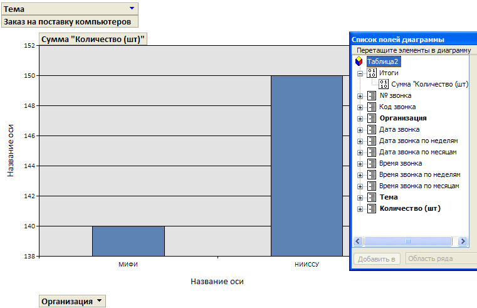This screenshot has width=477, height=308.
Task: Click the field list horizontal scrollbar thumb
Action: tap(408, 242)
